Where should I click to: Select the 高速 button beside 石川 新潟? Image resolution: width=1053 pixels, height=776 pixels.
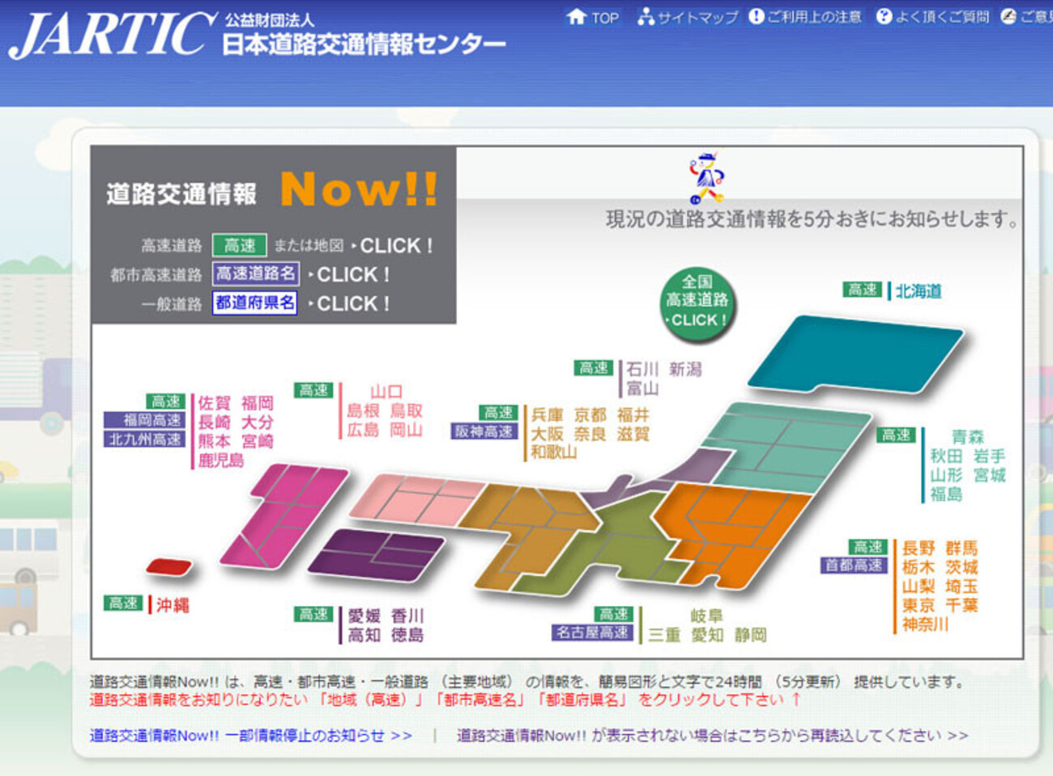tap(594, 368)
